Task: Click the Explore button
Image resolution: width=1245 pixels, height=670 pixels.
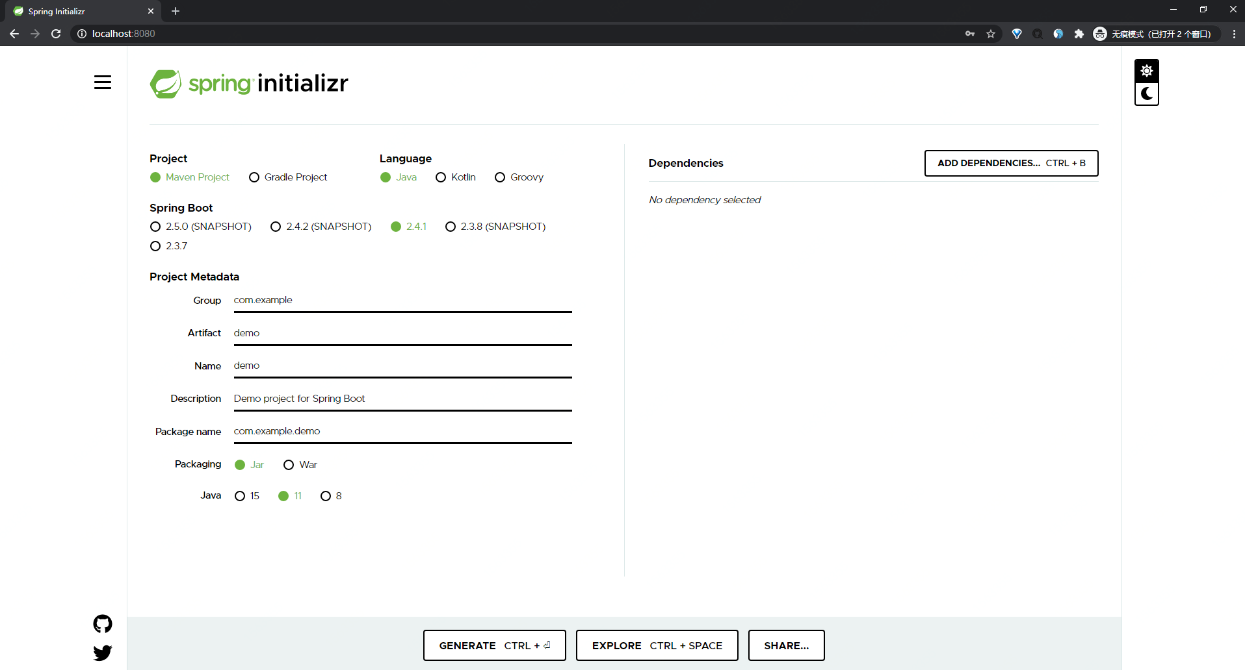Action: (657, 645)
